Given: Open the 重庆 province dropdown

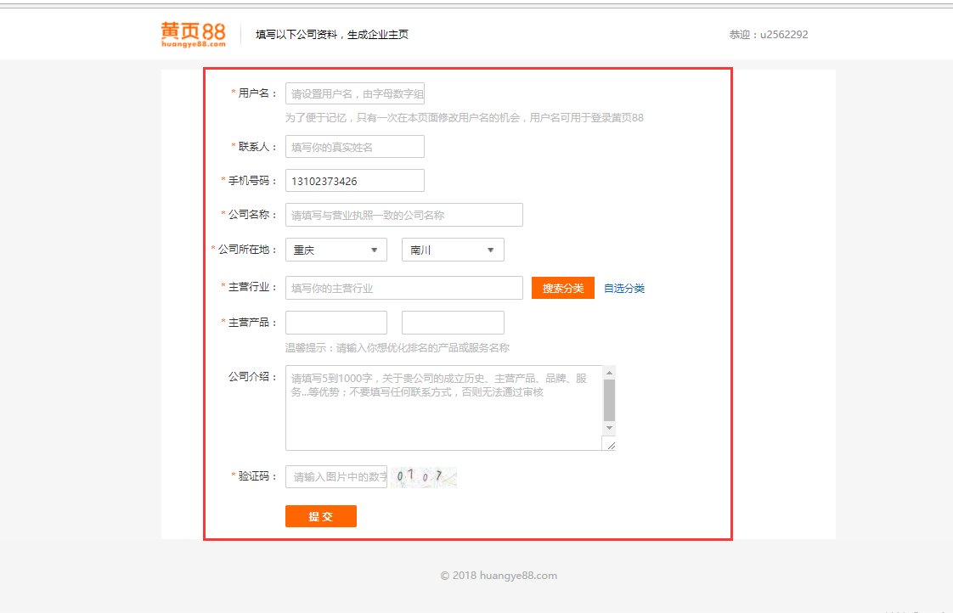Looking at the screenshot, I should pyautogui.click(x=336, y=250).
